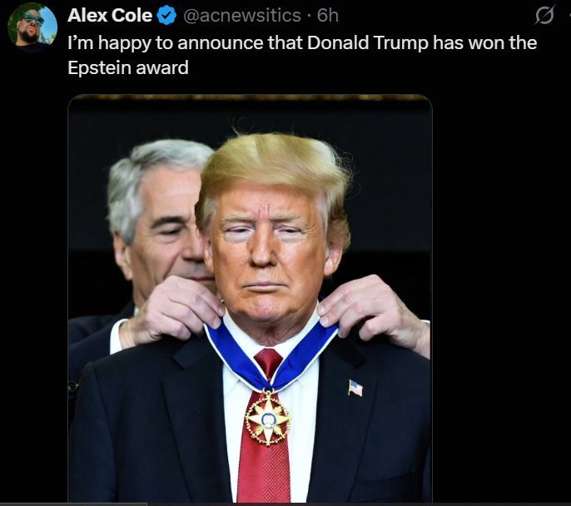Open Alex Cole's round profile avatar
Image resolution: width=571 pixels, height=506 pixels.
click(x=32, y=26)
